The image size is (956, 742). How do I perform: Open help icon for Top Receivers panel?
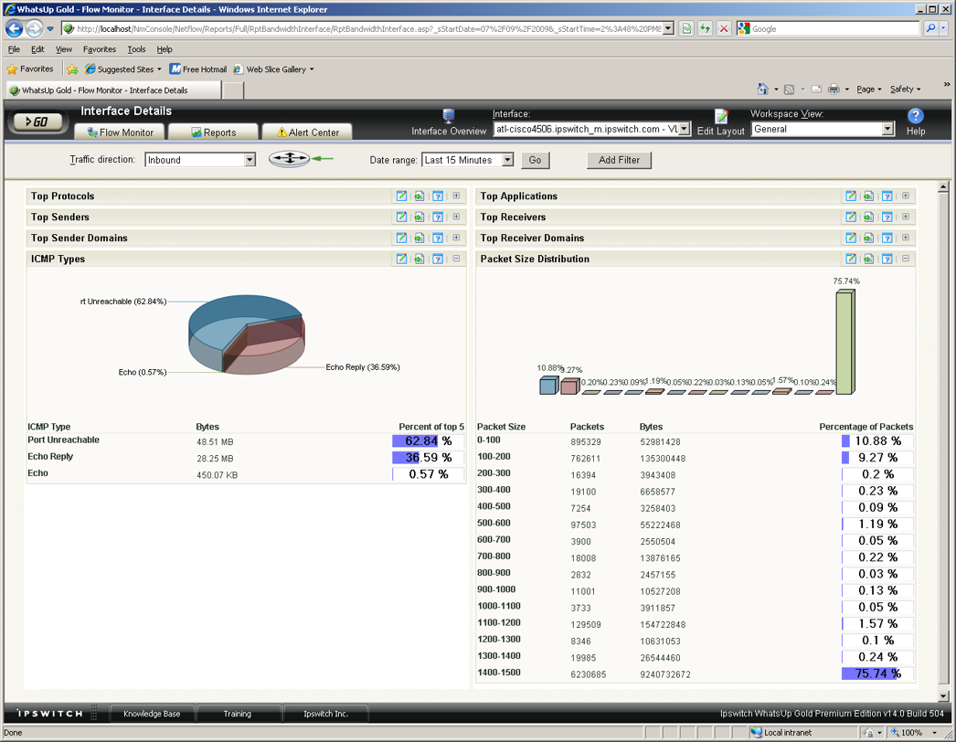tap(887, 217)
